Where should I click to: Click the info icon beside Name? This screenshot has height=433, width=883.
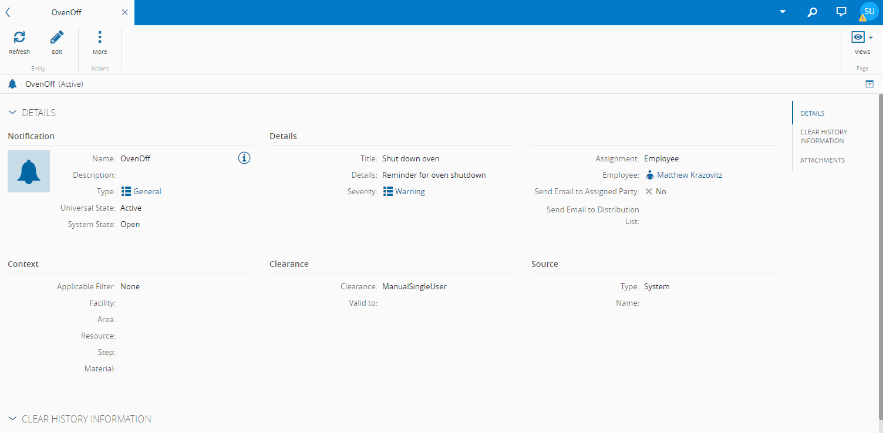(x=244, y=158)
